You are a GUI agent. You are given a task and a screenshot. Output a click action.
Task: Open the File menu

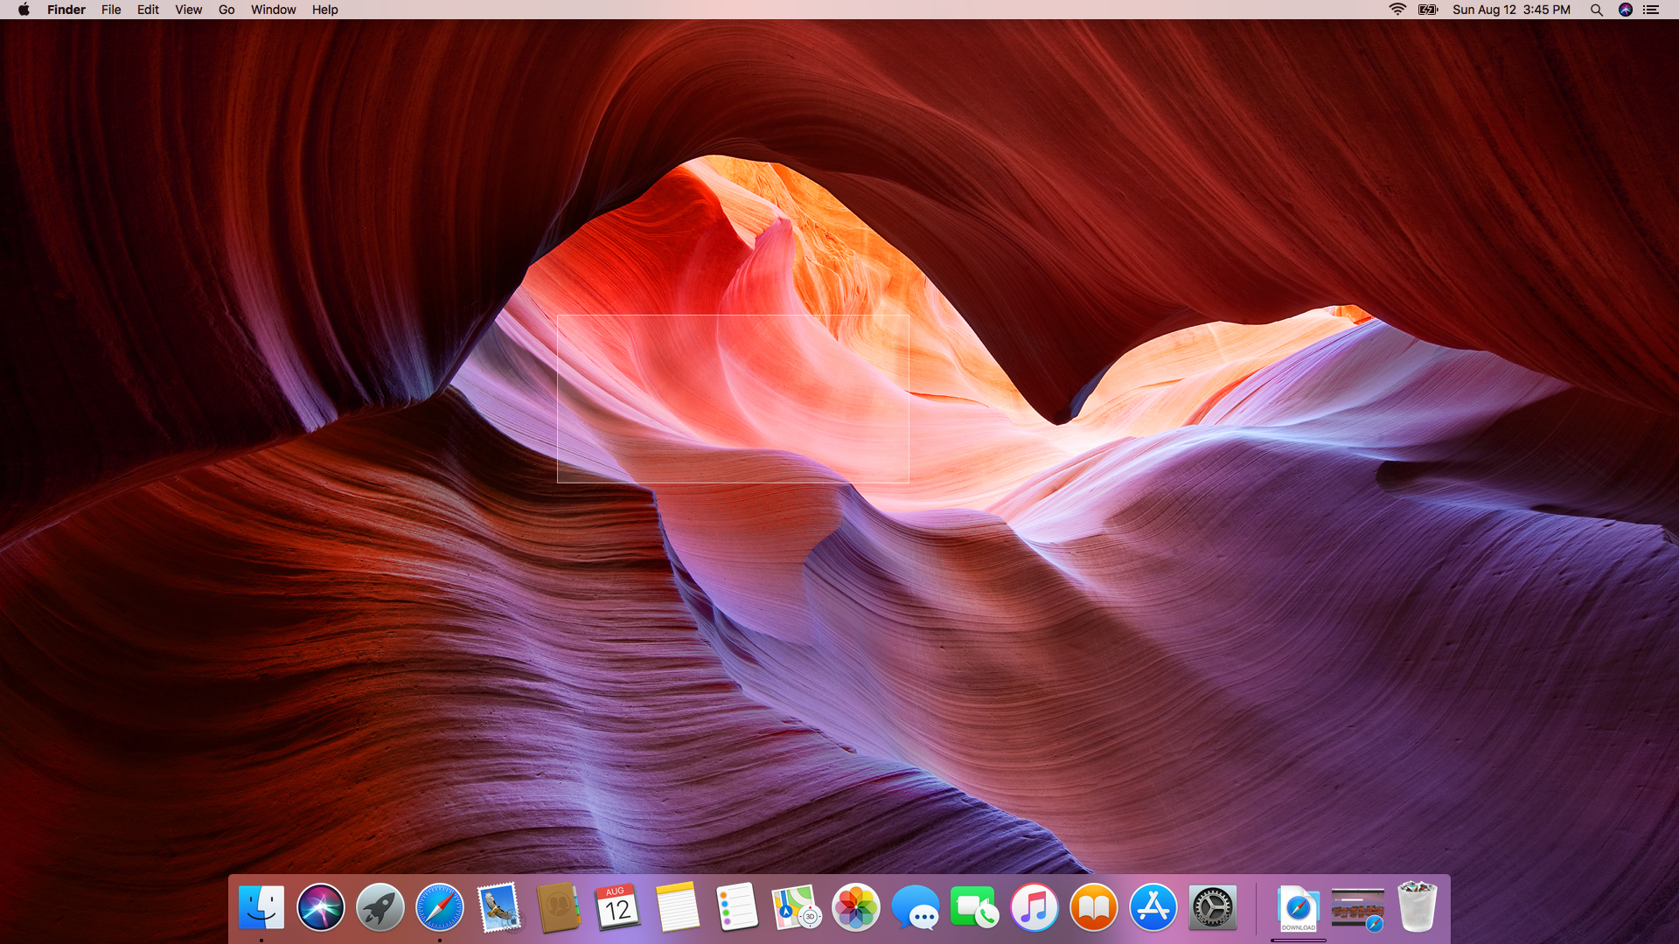click(x=111, y=10)
